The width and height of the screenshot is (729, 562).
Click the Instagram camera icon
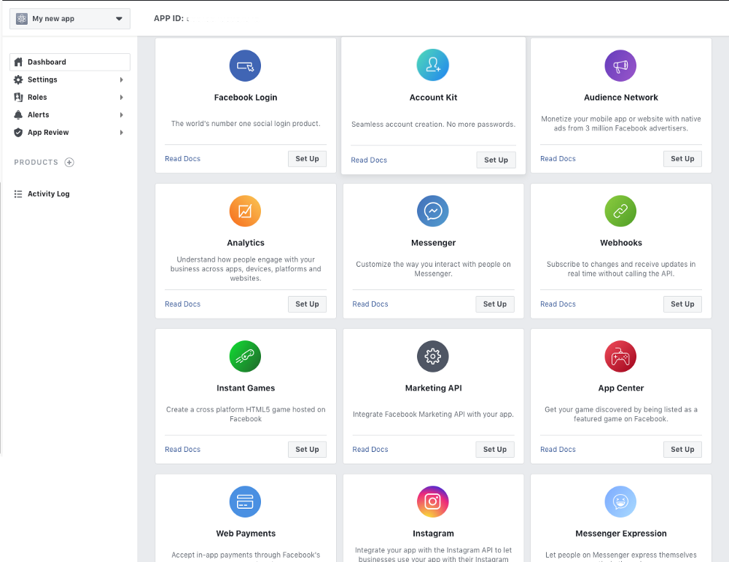click(433, 502)
